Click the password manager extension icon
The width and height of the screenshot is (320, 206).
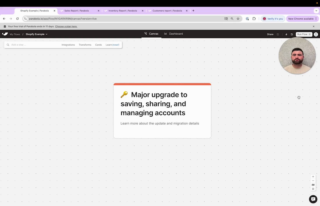247,19
